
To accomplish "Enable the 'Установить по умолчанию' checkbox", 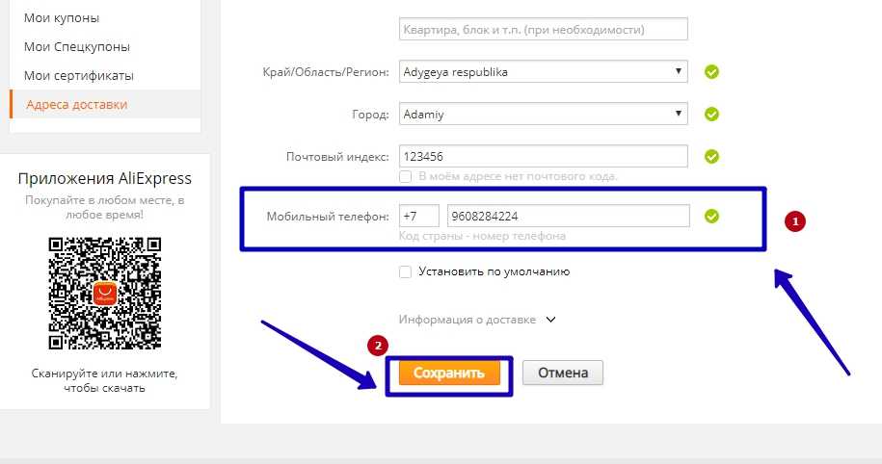I will pos(406,271).
